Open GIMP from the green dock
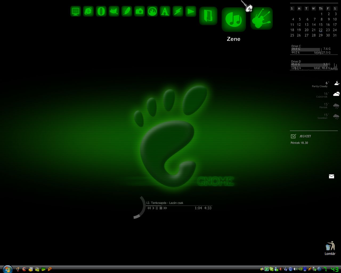Image resolution: width=341 pixels, height=273 pixels. pyautogui.click(x=114, y=11)
